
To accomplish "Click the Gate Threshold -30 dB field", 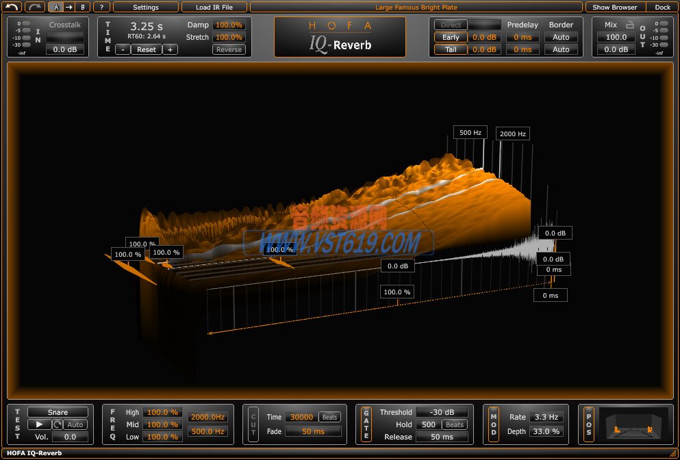I will click(442, 412).
